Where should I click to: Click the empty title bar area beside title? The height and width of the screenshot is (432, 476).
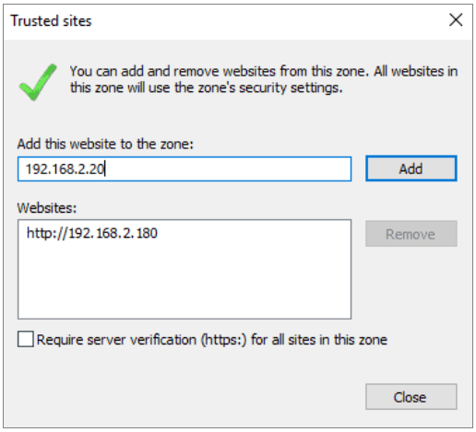click(x=268, y=21)
